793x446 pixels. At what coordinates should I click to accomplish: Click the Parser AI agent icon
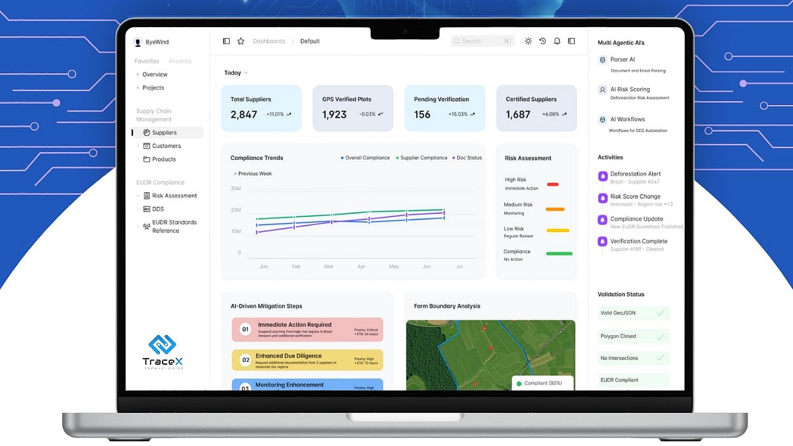[602, 59]
